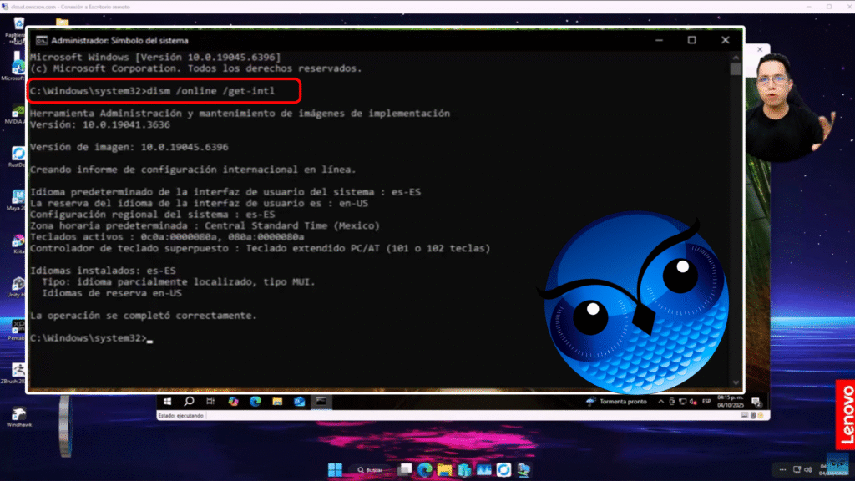855x481 pixels.
Task: Open the Recycle Bin (Papelera) desktop icon
Action: coord(15,28)
